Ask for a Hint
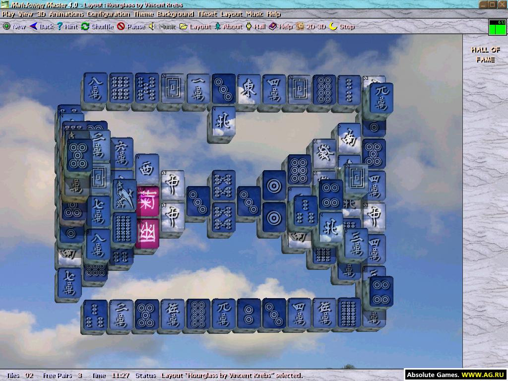The image size is (508, 381). tap(67, 27)
